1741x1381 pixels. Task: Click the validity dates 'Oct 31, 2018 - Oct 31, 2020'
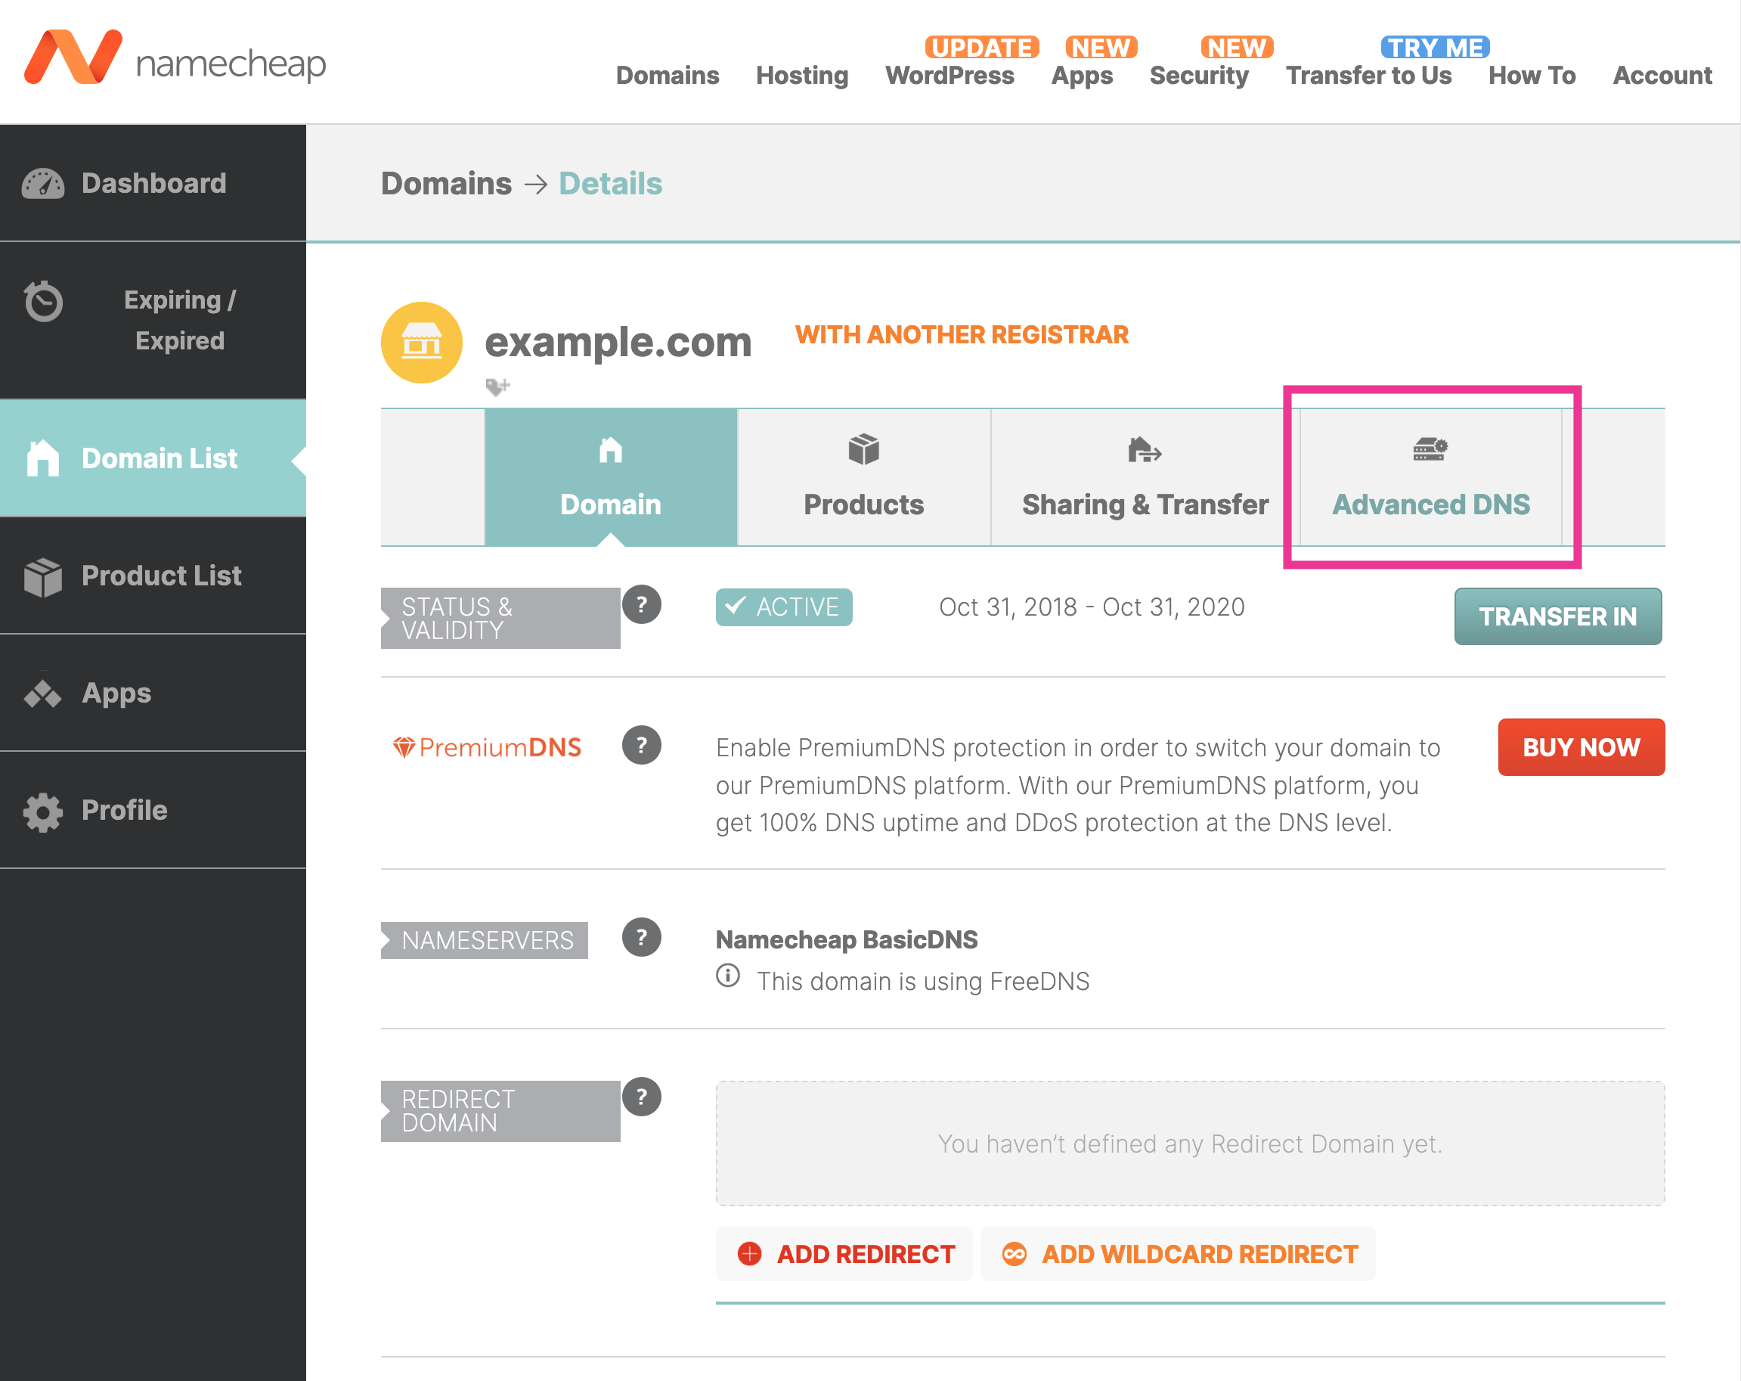(1092, 607)
